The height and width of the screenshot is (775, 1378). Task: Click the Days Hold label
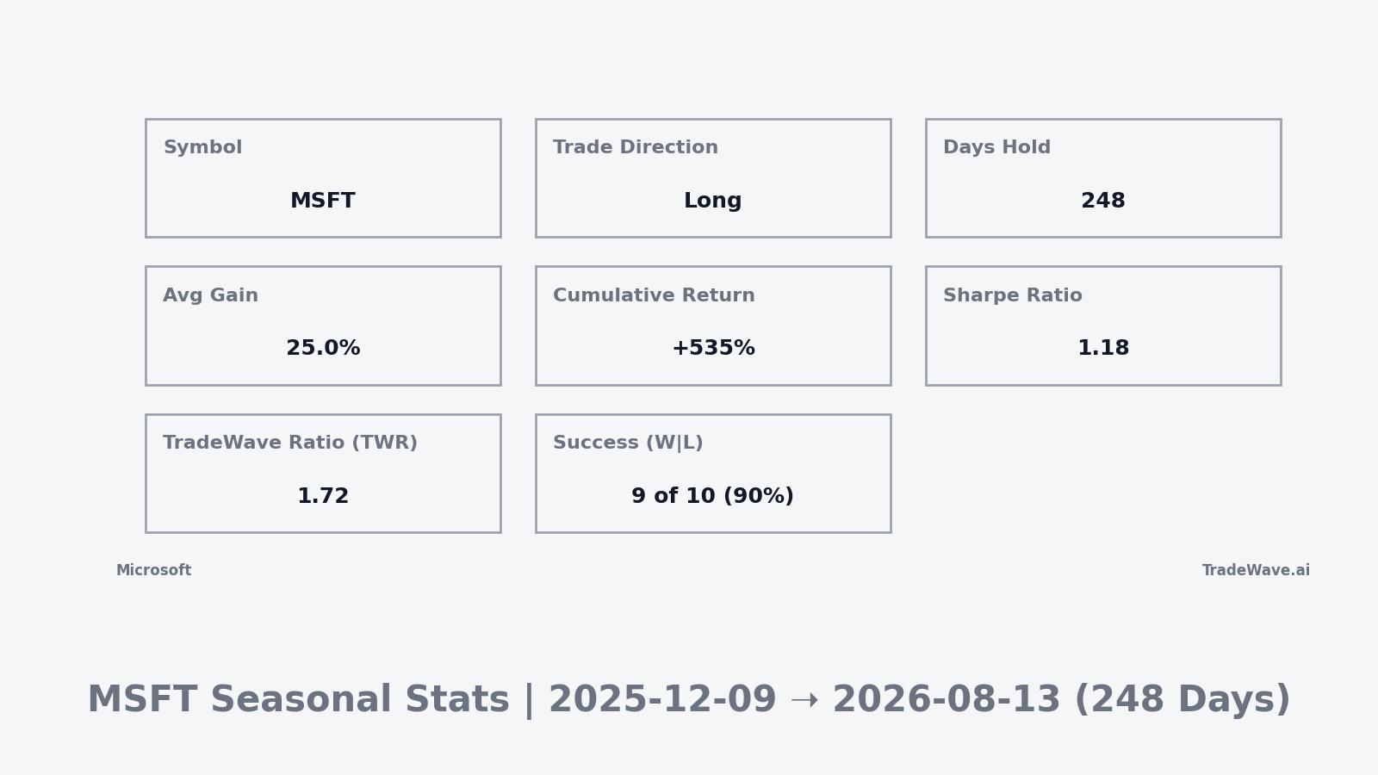pyautogui.click(x=996, y=148)
